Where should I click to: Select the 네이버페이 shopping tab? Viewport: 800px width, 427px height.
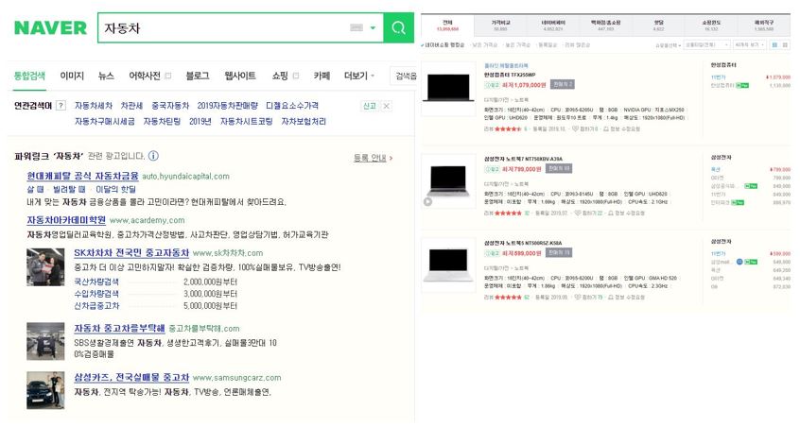click(553, 26)
